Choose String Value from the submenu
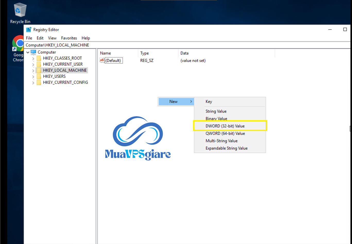352x244 pixels. [x=216, y=111]
